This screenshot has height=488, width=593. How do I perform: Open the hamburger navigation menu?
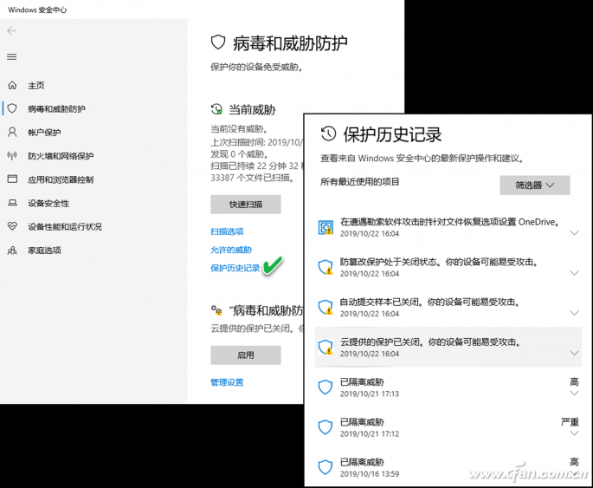coord(11,57)
